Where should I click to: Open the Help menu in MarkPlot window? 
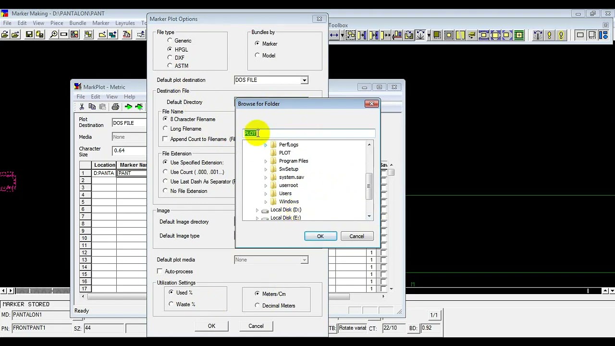129,97
